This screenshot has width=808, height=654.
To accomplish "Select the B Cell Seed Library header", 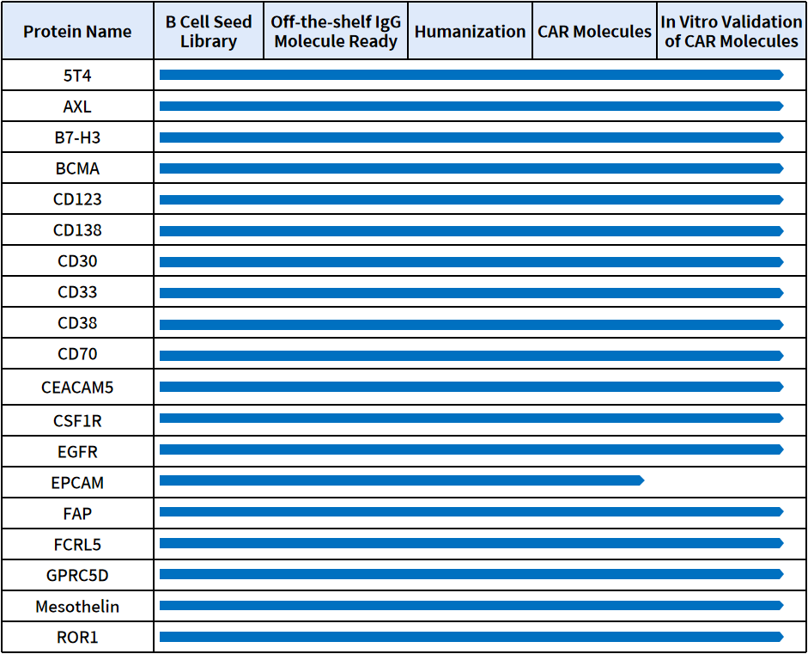I will 209,32.
